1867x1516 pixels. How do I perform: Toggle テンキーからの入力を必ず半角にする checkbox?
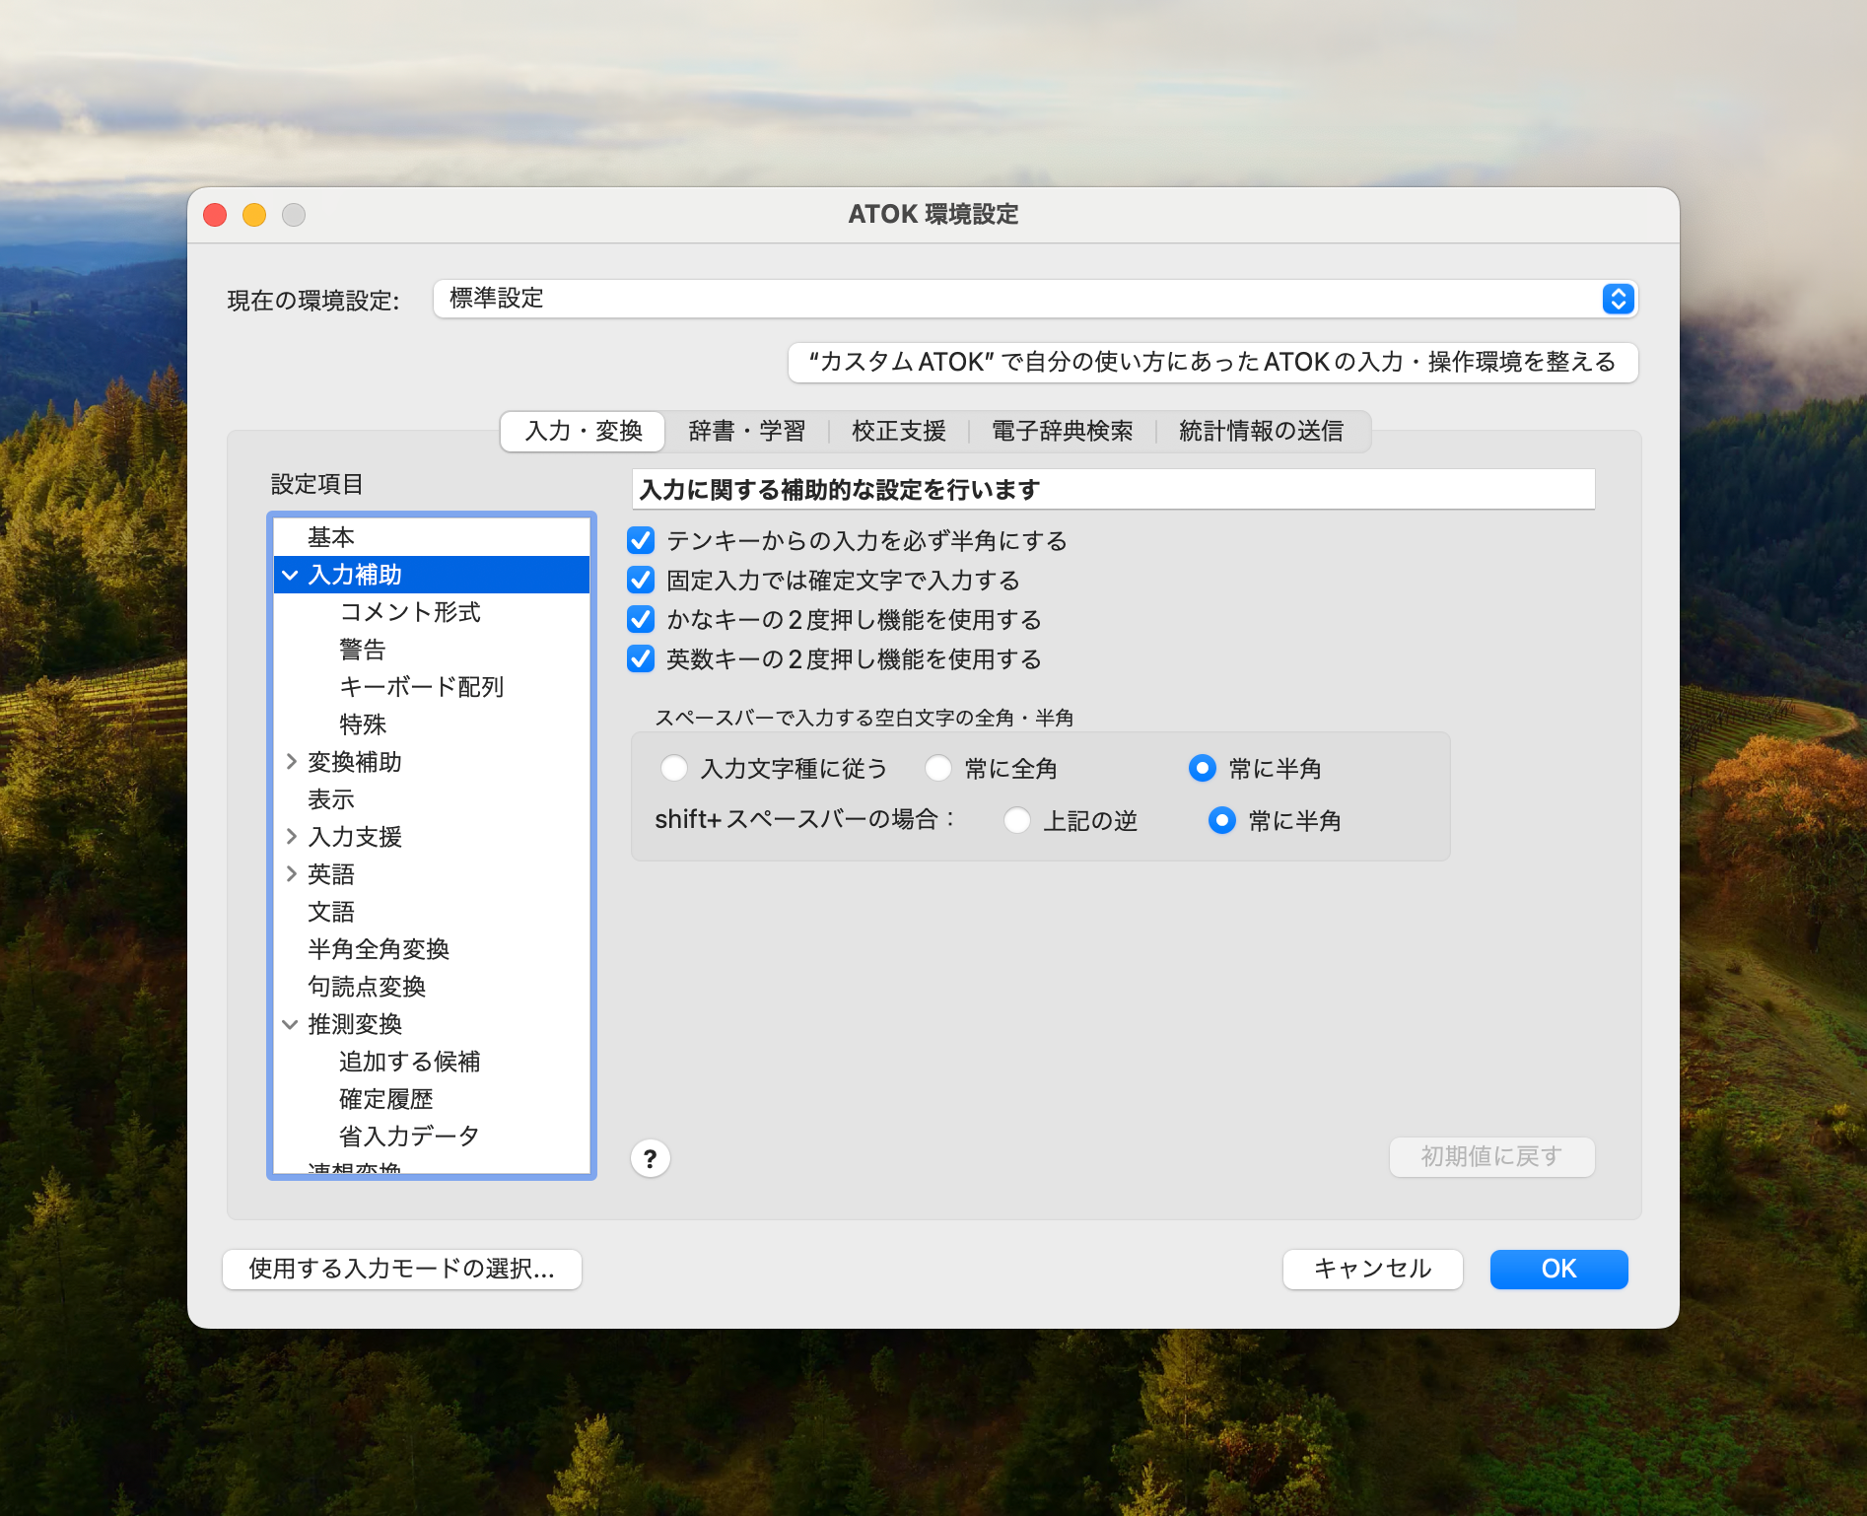641,540
